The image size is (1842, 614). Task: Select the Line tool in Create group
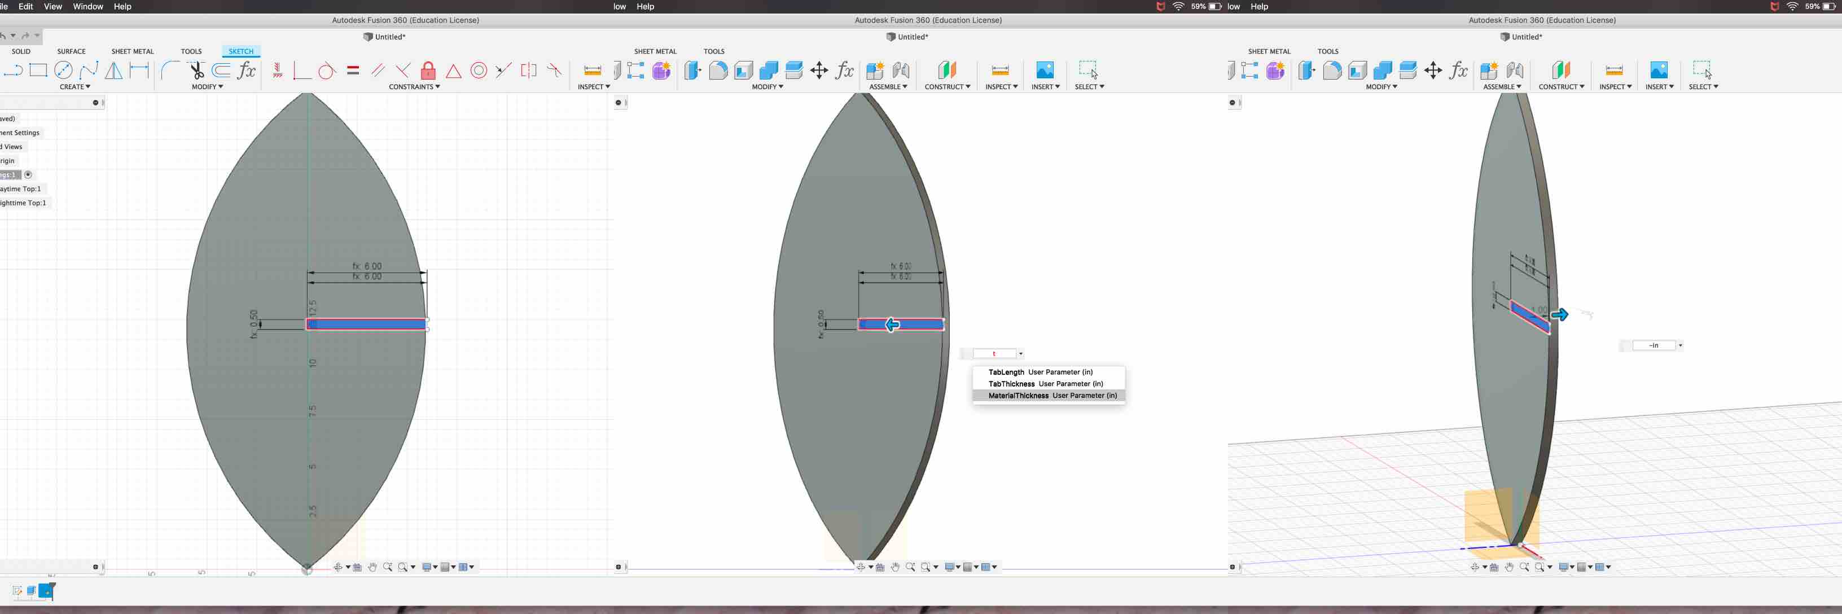pos(12,70)
